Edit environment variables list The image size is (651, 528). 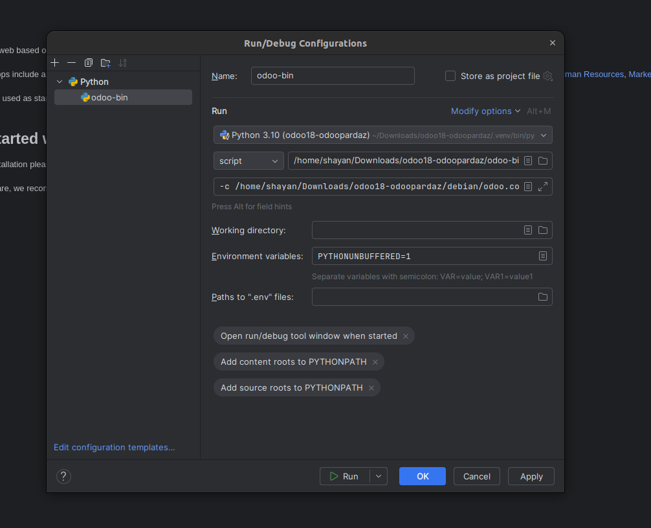tap(543, 256)
